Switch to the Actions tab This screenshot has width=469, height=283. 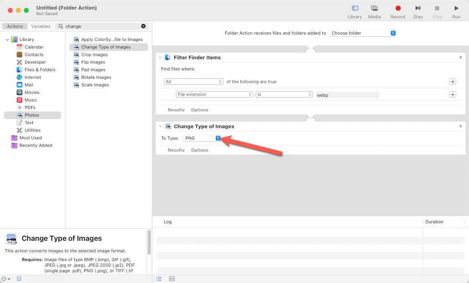(x=15, y=26)
